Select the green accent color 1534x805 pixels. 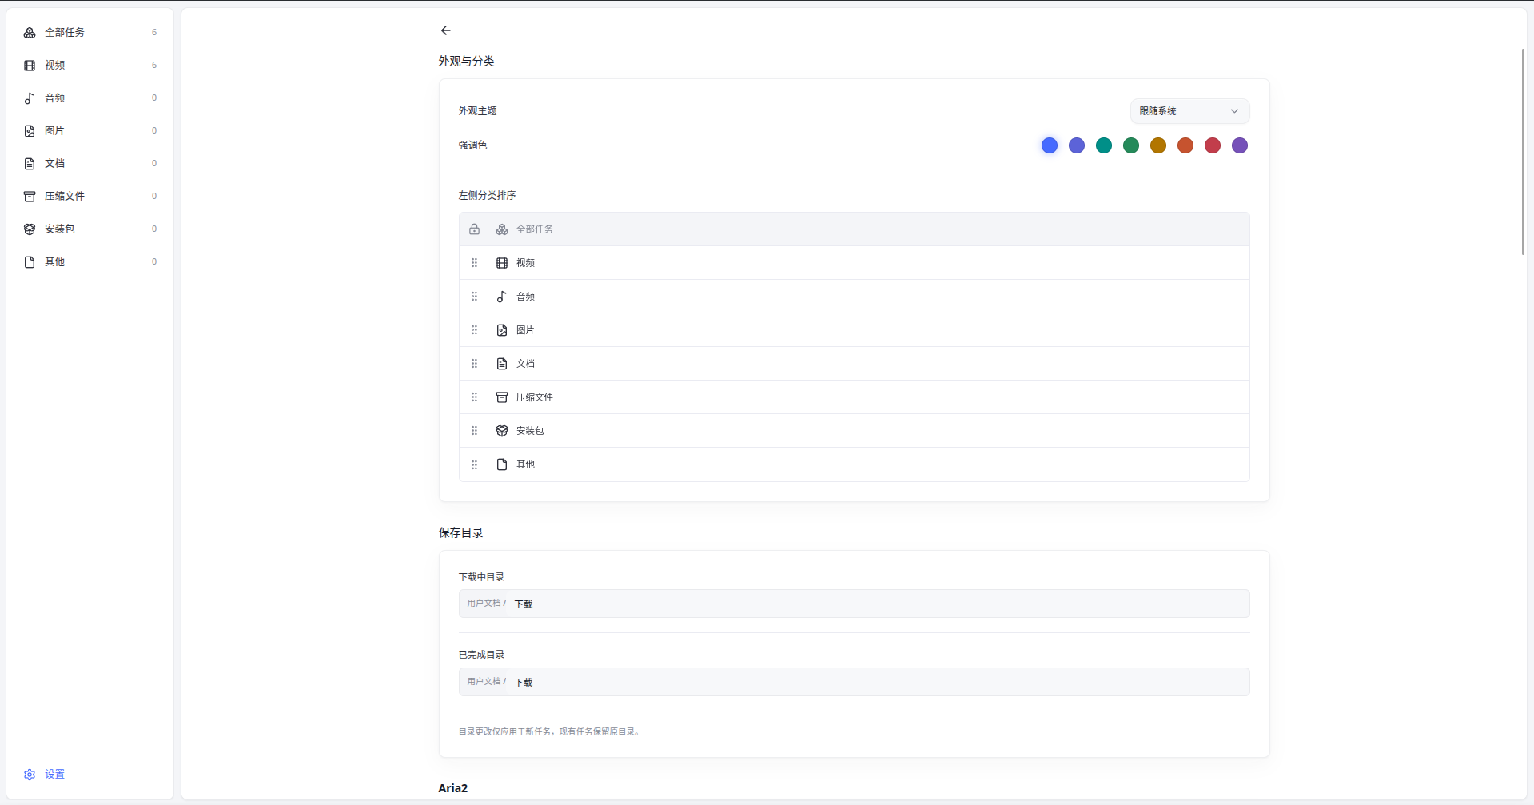[x=1131, y=145]
